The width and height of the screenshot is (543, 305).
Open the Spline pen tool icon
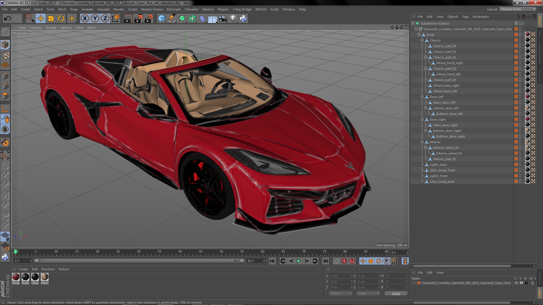172,19
